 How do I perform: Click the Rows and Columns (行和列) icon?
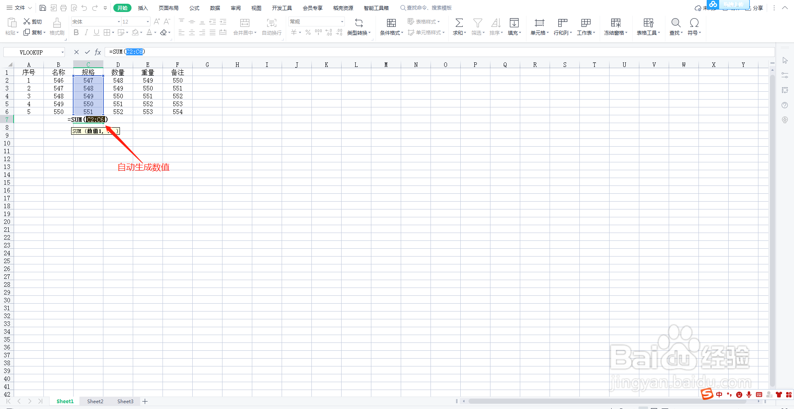pyautogui.click(x=562, y=23)
